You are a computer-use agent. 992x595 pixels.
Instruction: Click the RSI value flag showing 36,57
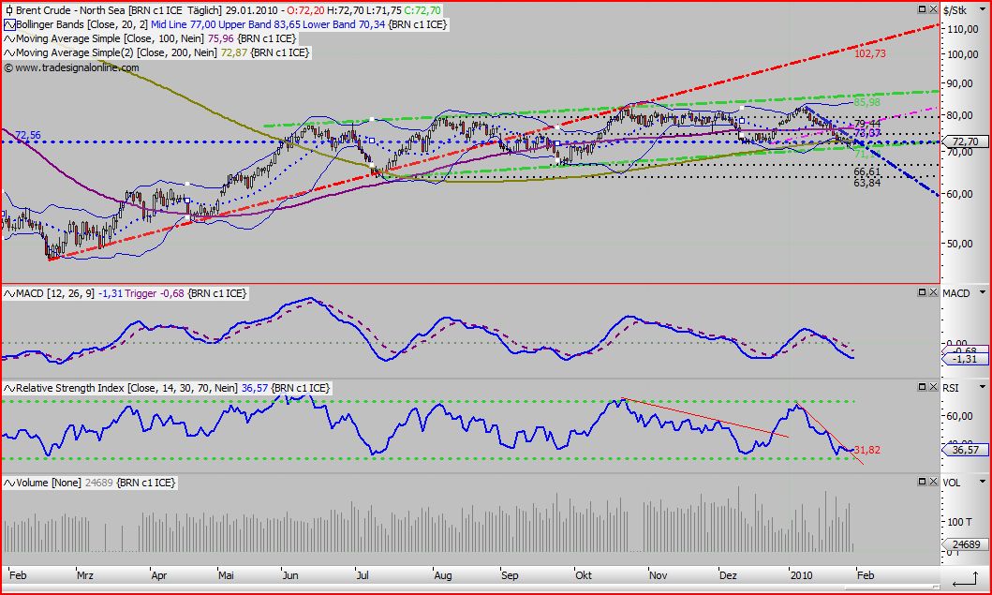[967, 451]
